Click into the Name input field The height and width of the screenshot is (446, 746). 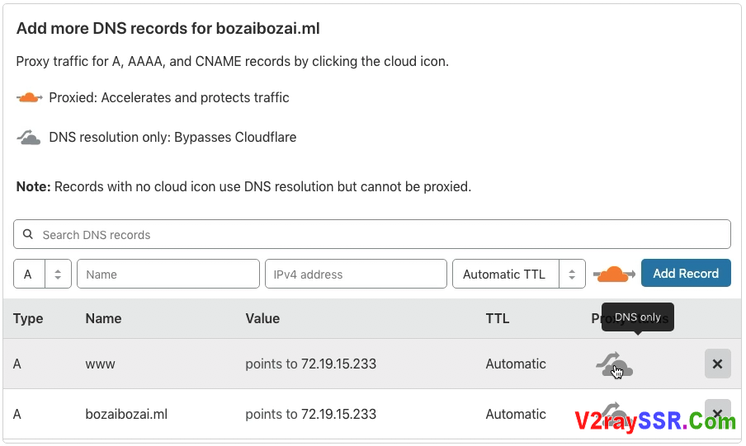coord(168,275)
